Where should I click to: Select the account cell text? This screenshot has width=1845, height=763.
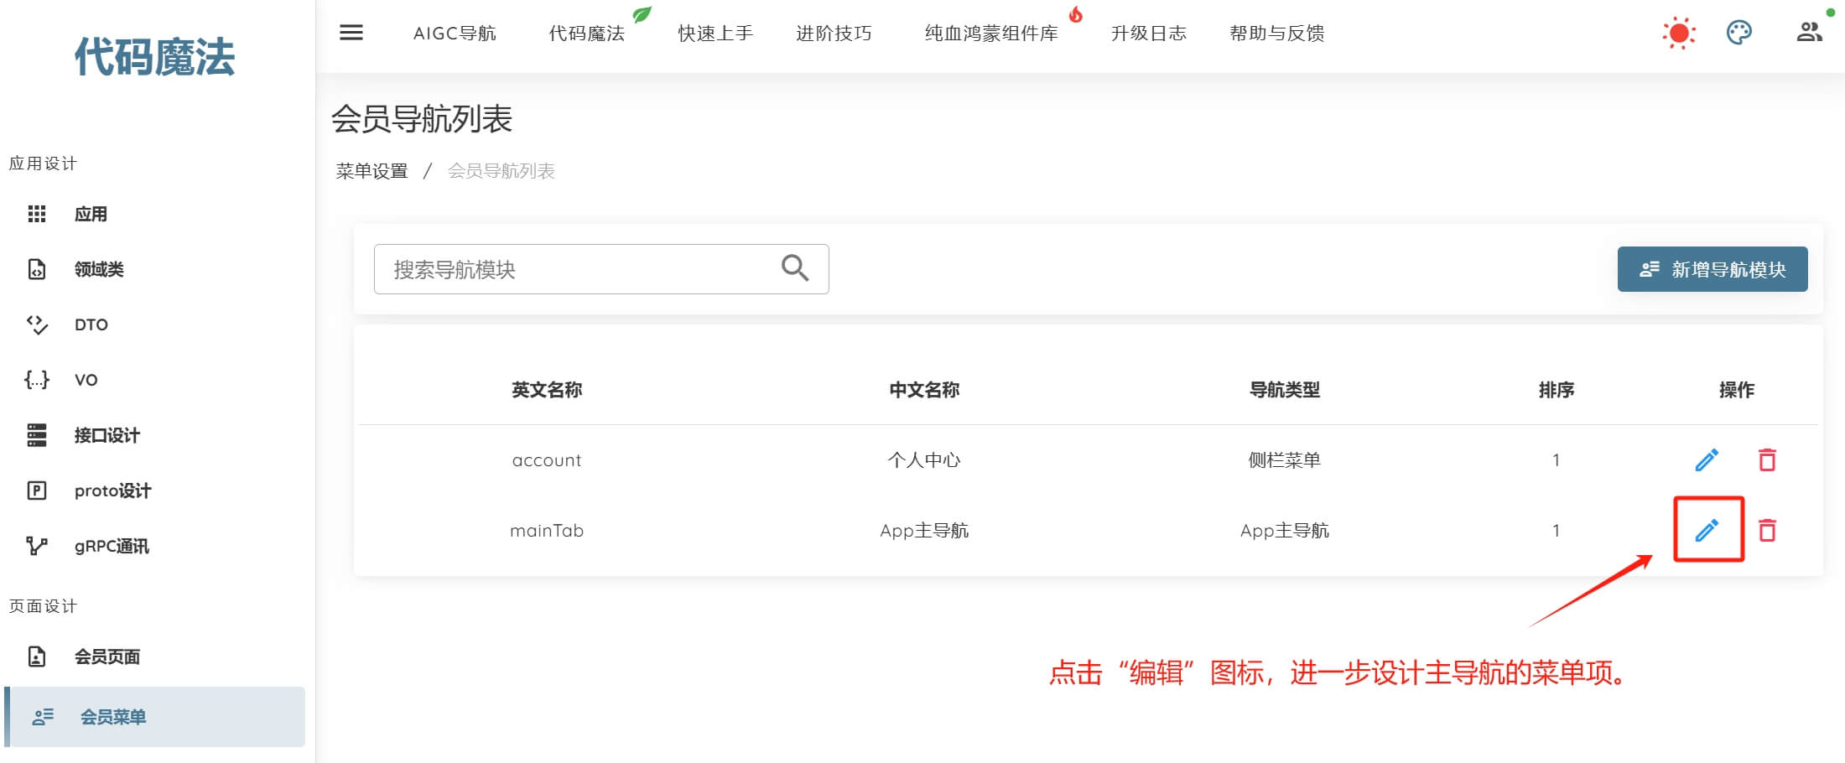(547, 460)
